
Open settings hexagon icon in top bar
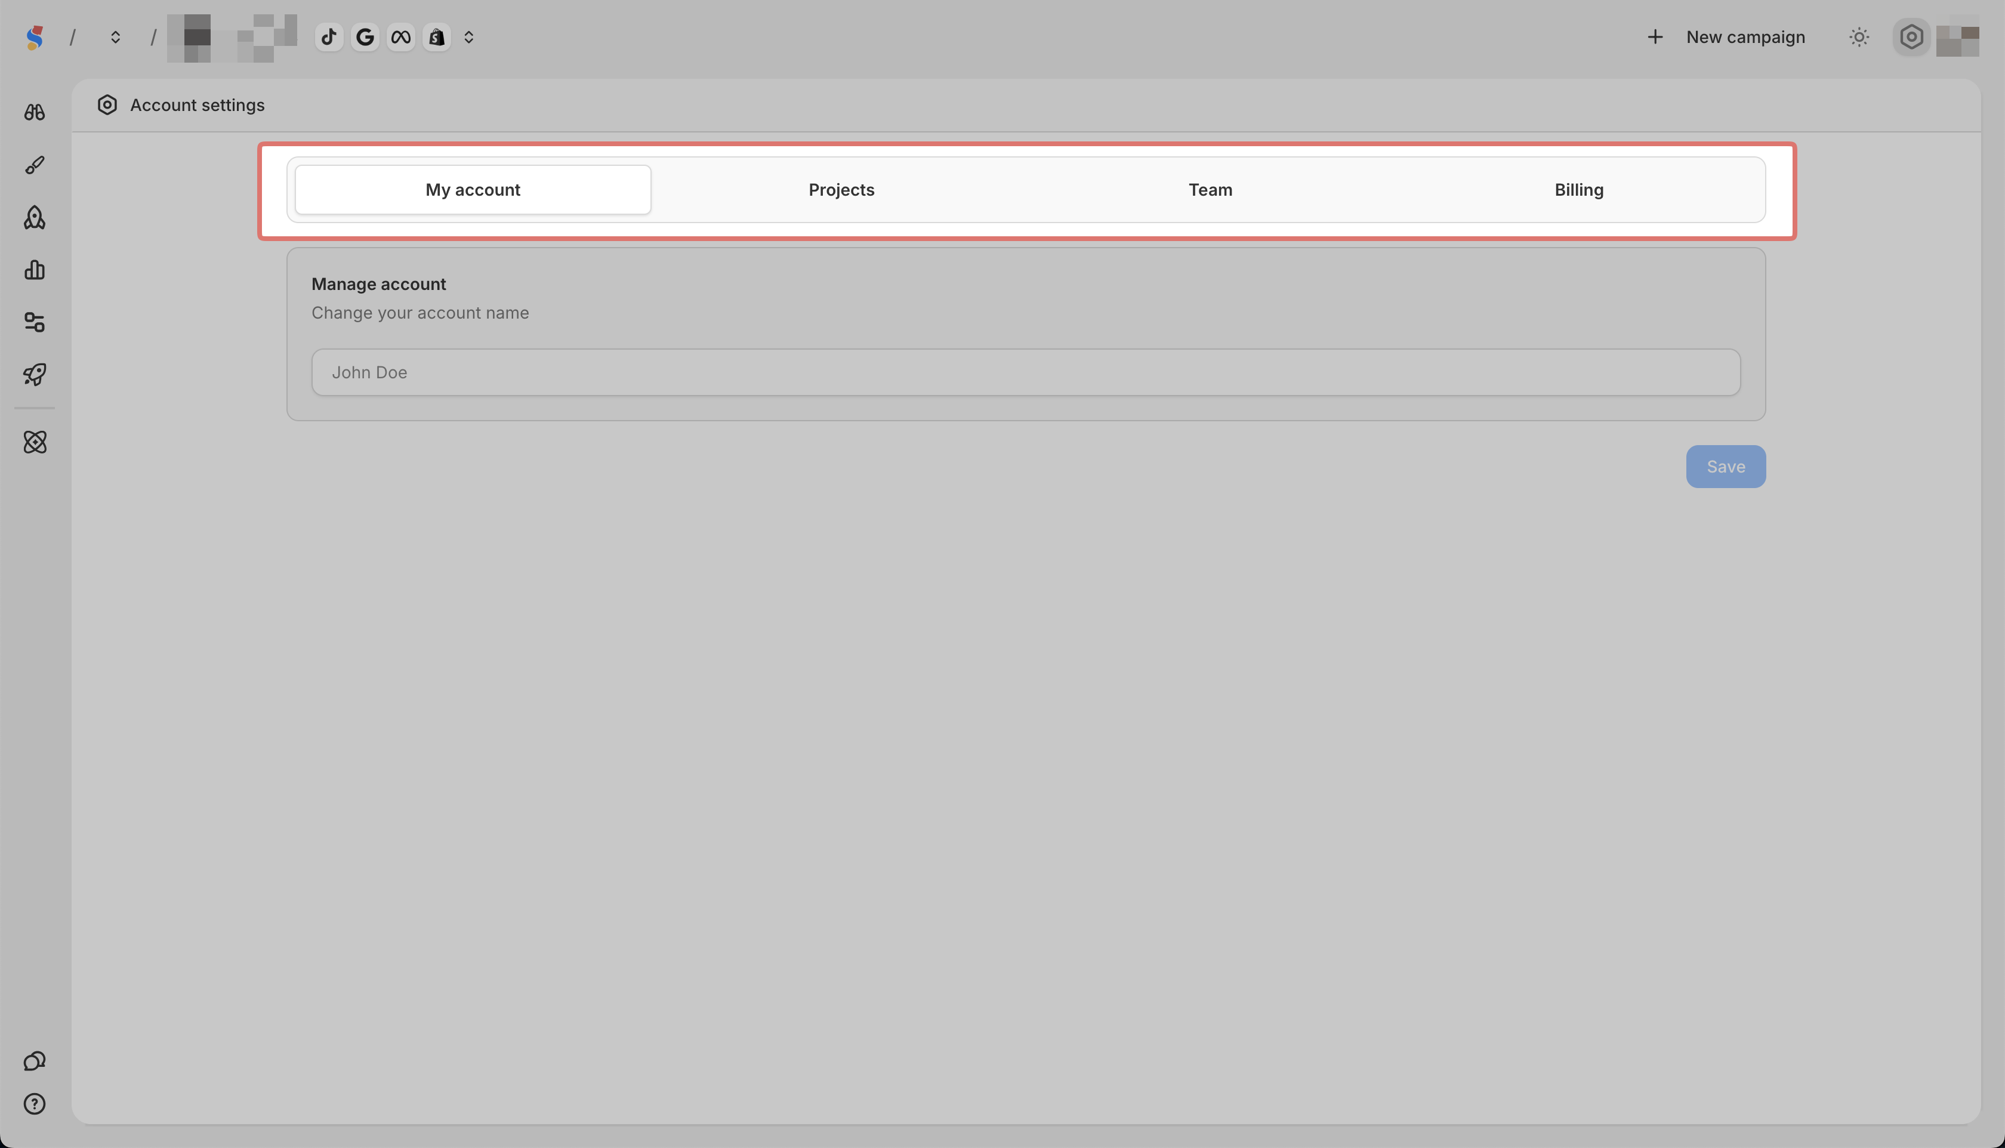(x=1911, y=37)
